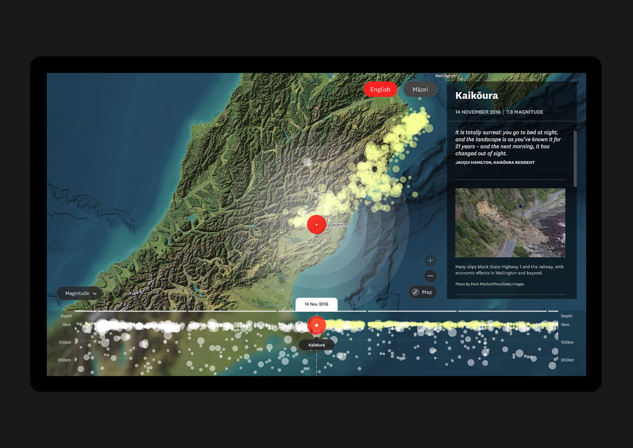This screenshot has height=448, width=633.
Task: Open the landslide highway photo
Action: 510,222
